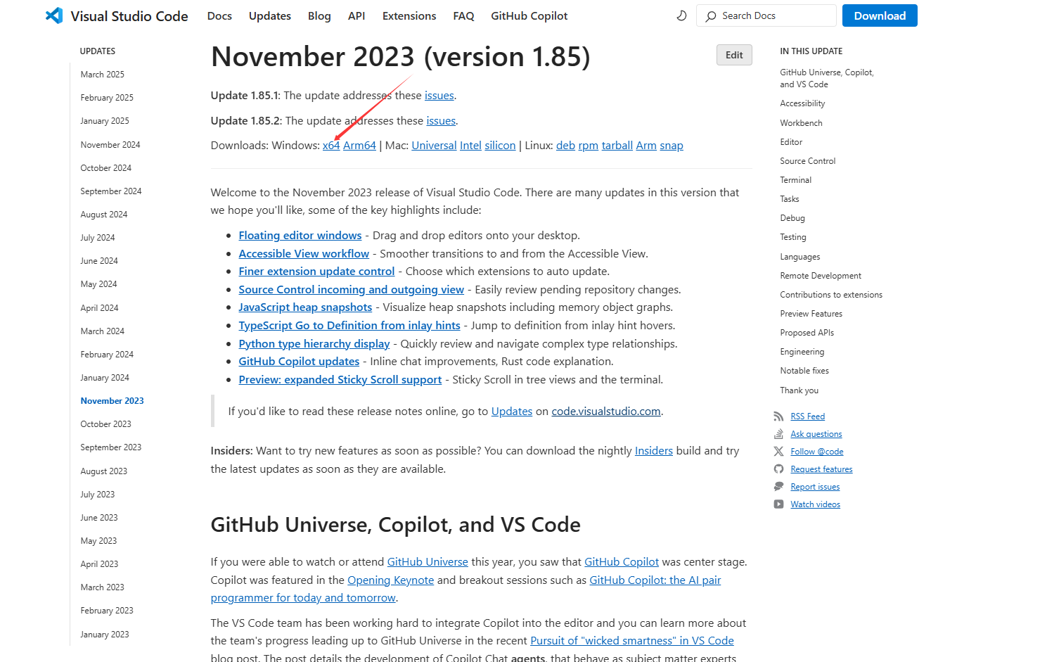
Task: Jump to Thank you section in outline
Action: (799, 390)
